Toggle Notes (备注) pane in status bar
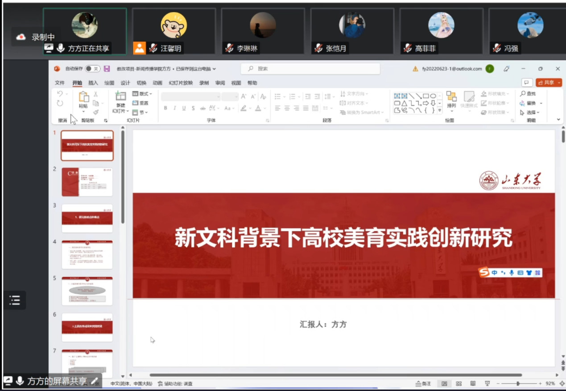The height and width of the screenshot is (391, 566). click(x=423, y=383)
